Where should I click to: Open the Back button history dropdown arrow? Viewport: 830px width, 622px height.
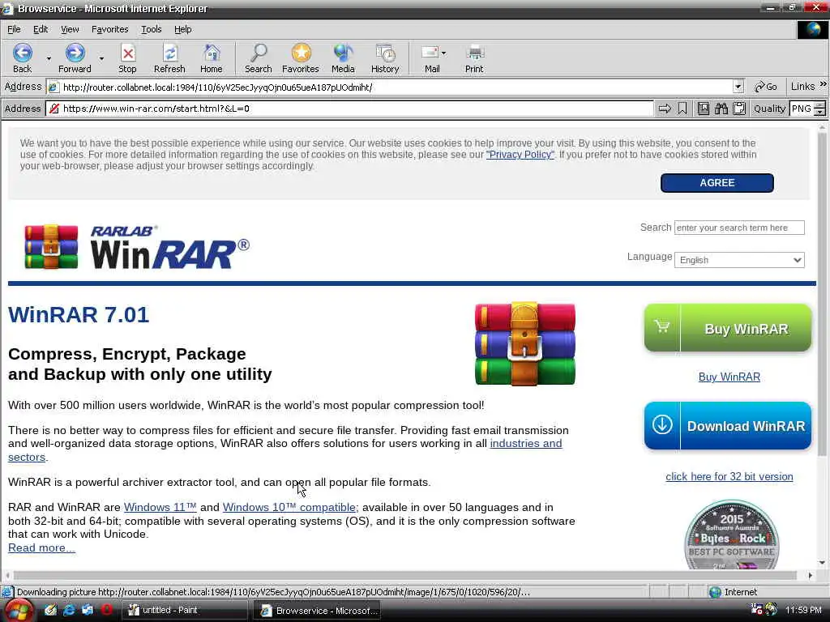pos(49,58)
